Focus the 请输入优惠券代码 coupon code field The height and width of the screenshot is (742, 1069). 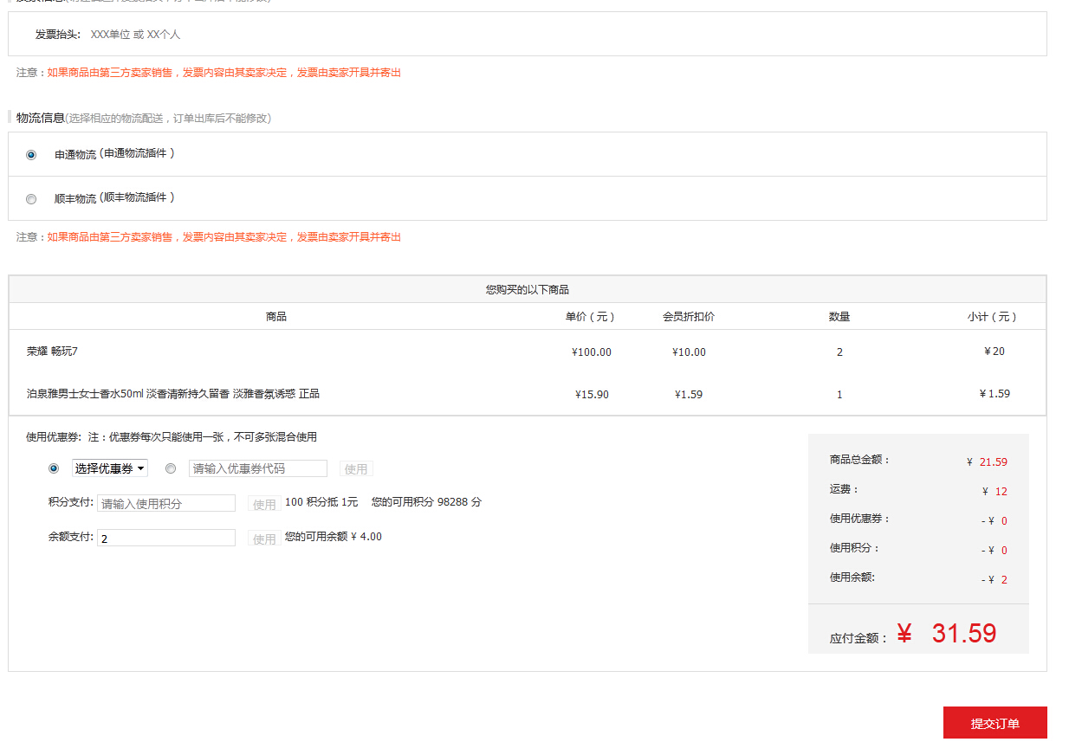(257, 468)
